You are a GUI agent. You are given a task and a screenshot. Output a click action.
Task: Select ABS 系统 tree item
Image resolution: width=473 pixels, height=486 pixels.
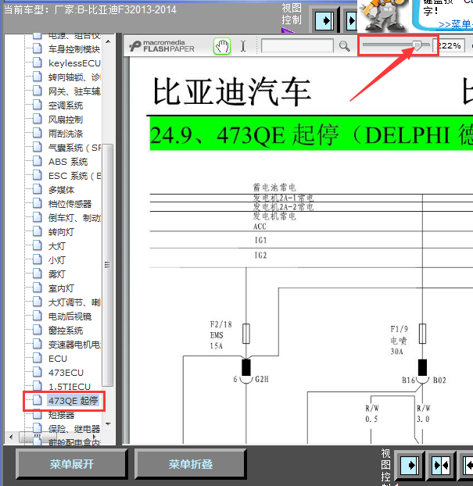(x=68, y=162)
